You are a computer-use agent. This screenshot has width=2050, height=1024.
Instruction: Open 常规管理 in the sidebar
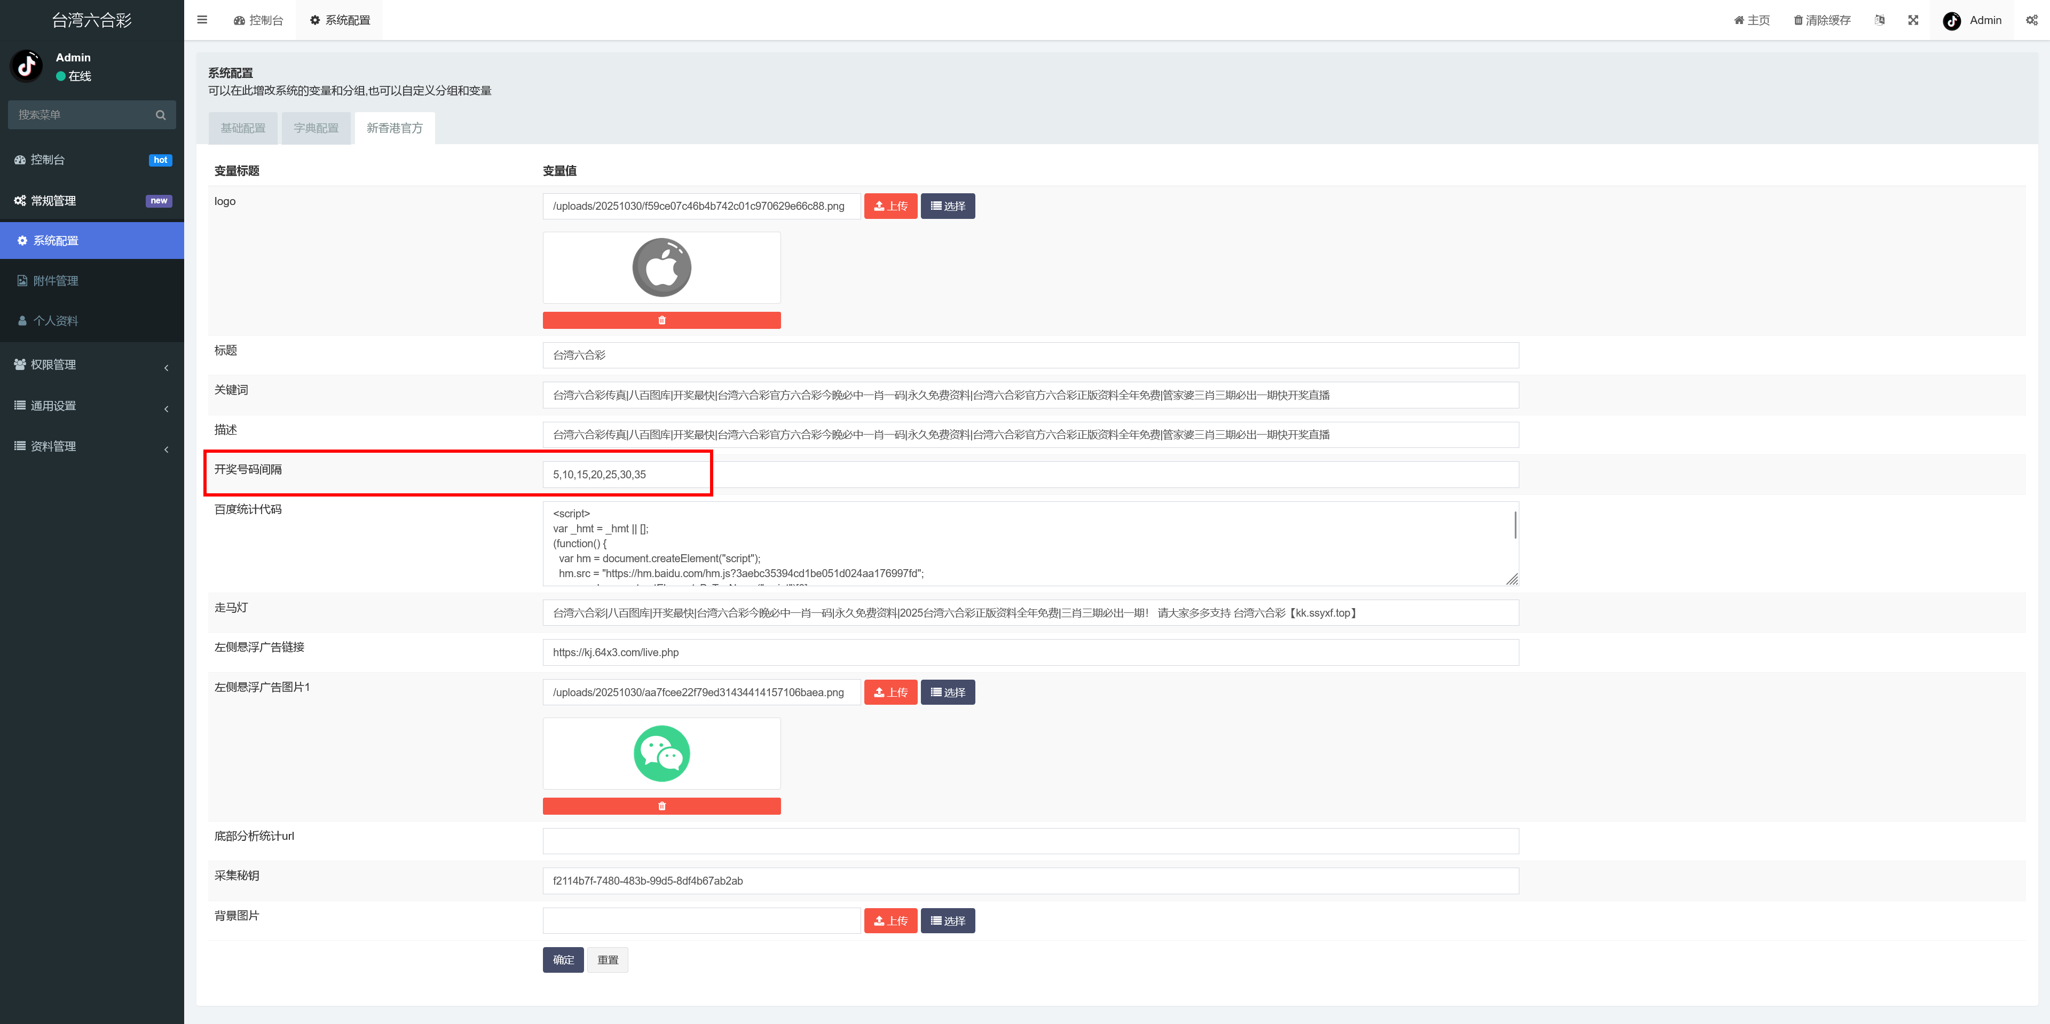92,201
